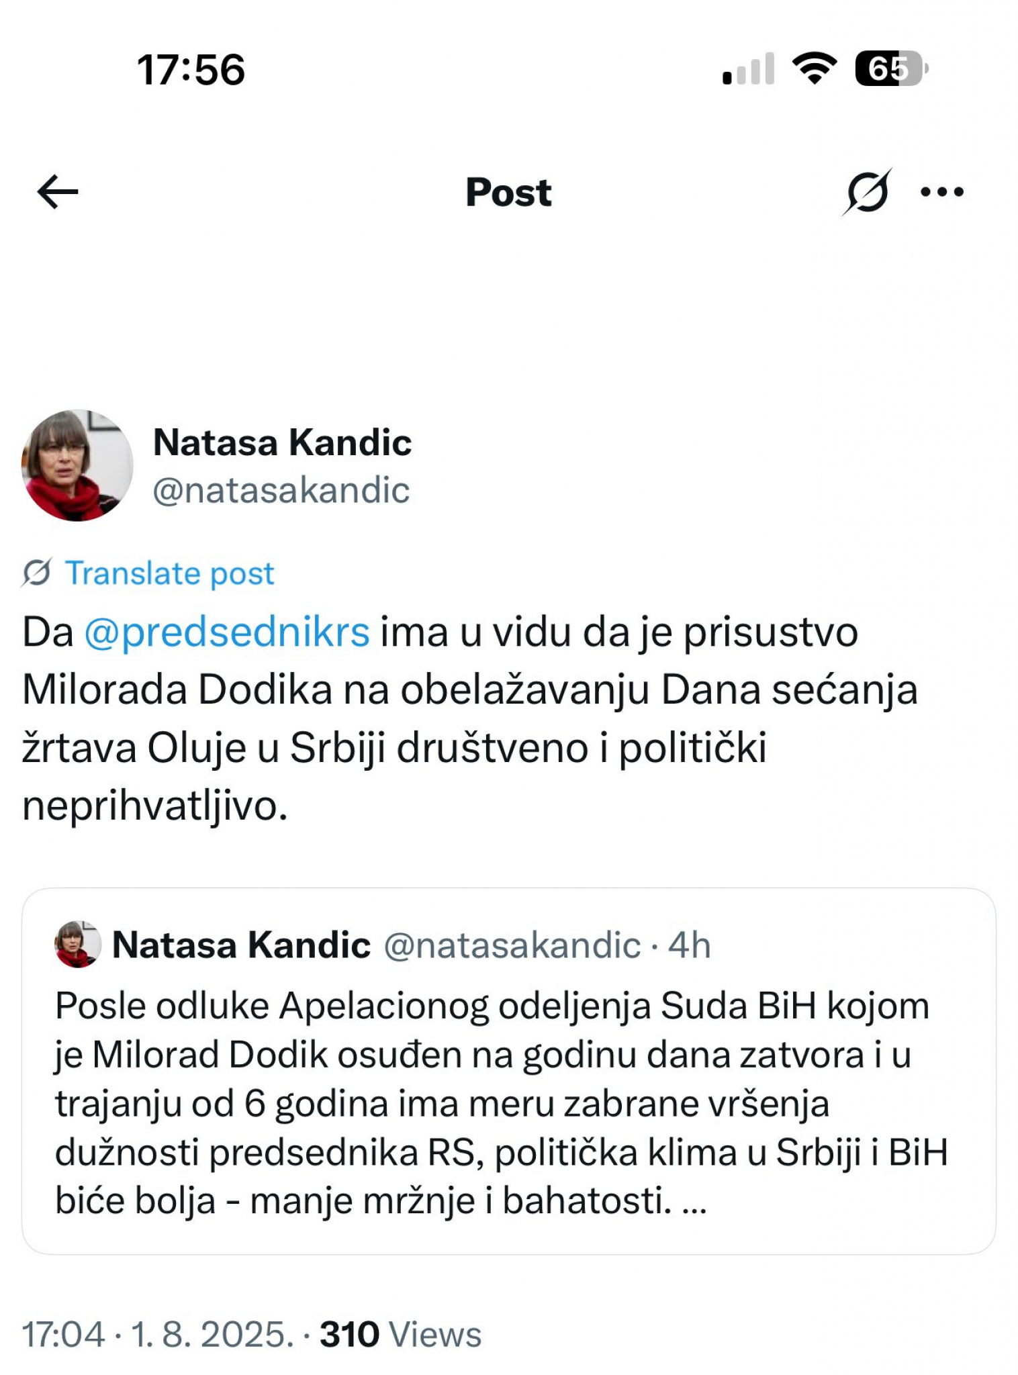This screenshot has height=1375, width=1018.
Task: Tap the @natasakandic handle under the name
Action: click(278, 492)
